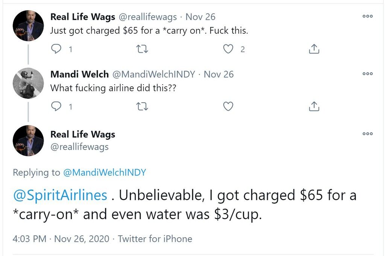Open the 4:03 PM Nov 26, 2020 timestamp
Image resolution: width=385 pixels, height=256 pixels.
pos(61,239)
